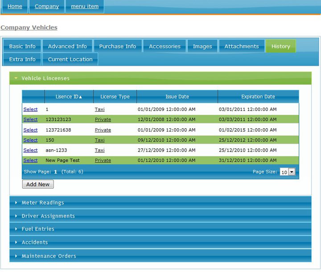The image size is (321, 274).
Task: Open the History tab
Action: 281,46
